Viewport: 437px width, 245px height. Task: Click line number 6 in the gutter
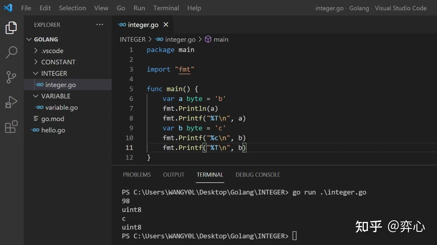coord(131,99)
